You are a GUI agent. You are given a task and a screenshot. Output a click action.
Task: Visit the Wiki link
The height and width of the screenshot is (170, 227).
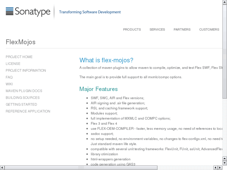coord(9,84)
